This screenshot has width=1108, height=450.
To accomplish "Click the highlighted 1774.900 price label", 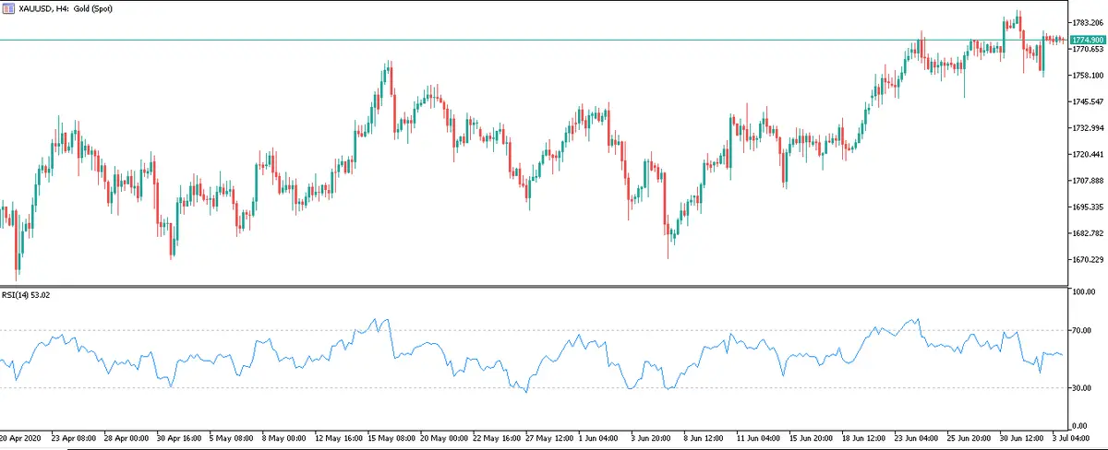I will pyautogui.click(x=1087, y=40).
